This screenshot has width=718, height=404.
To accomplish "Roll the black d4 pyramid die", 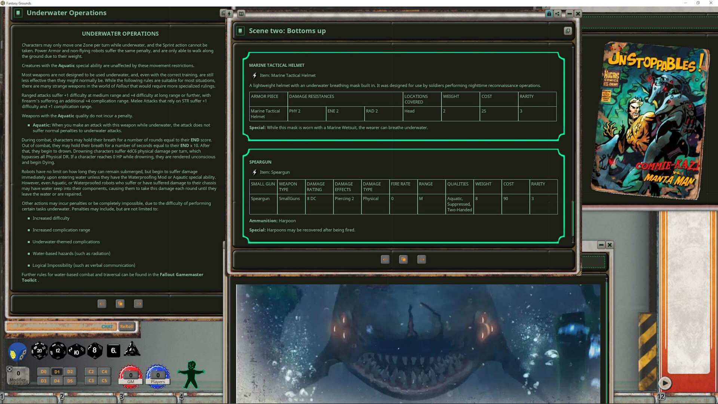I will (132, 350).
